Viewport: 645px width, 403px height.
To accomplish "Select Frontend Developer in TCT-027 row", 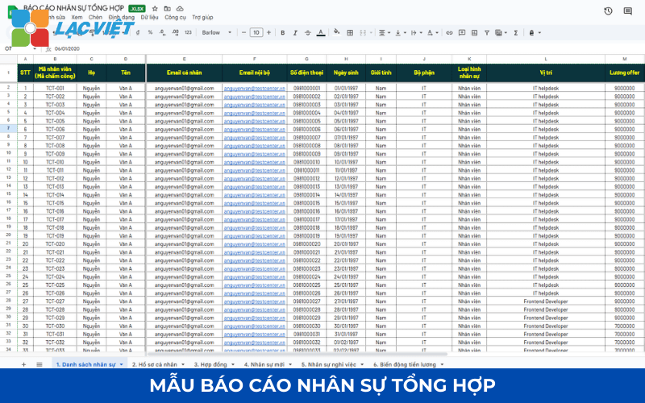I will 546,301.
